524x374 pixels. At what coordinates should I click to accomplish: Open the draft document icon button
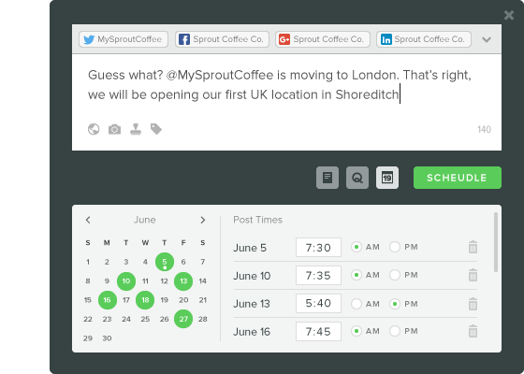tap(327, 178)
